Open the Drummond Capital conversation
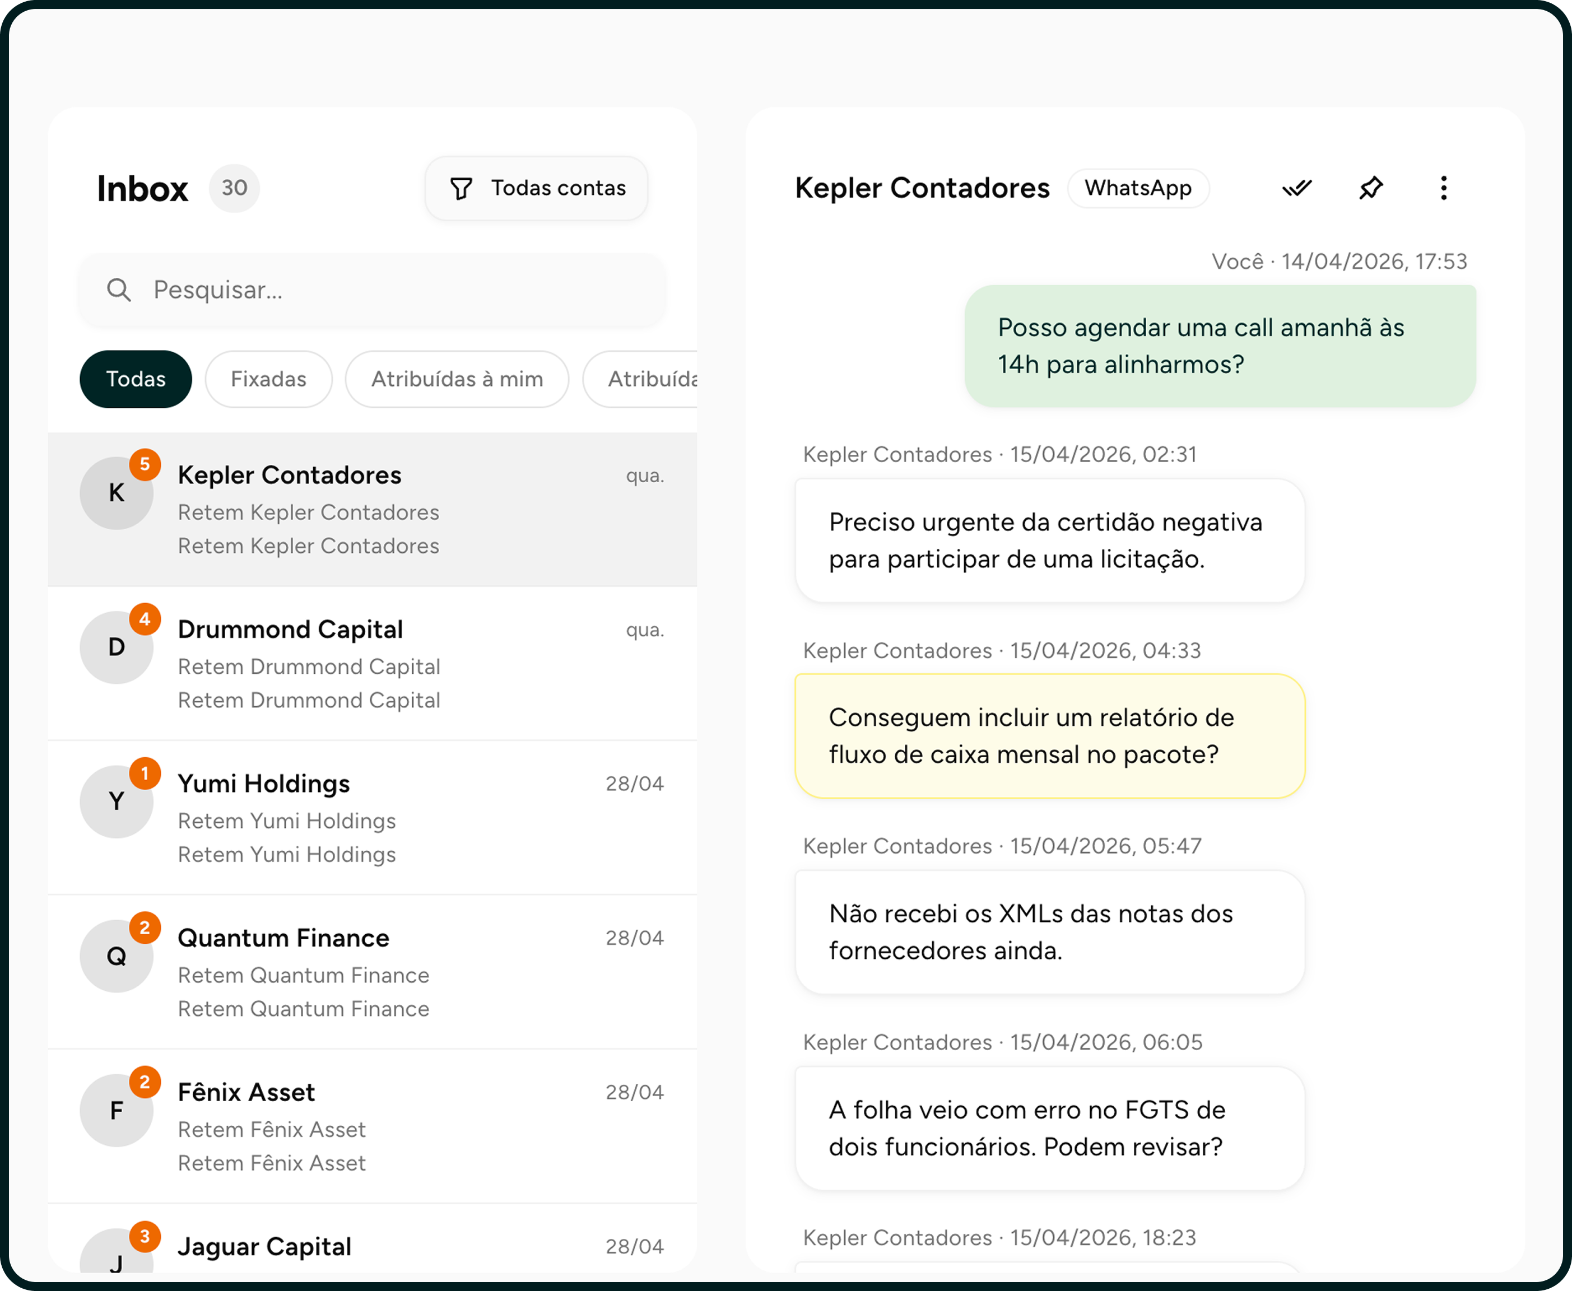The image size is (1572, 1291). pyautogui.click(x=373, y=664)
